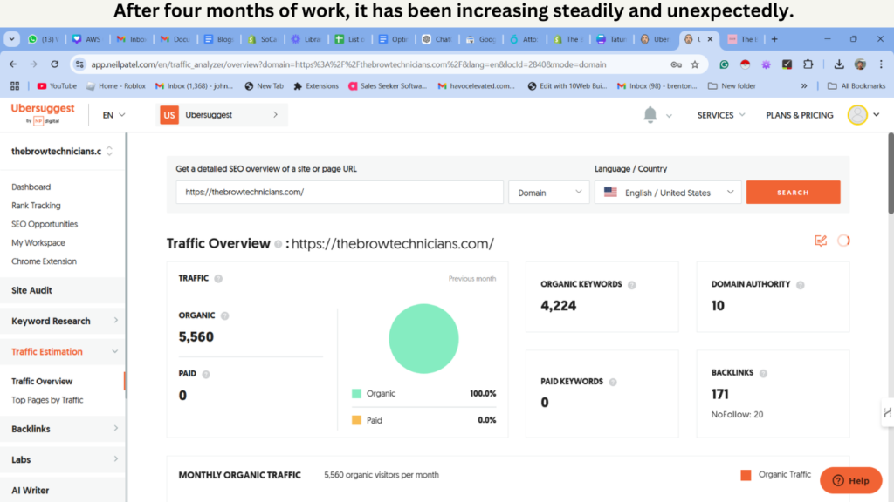The image size is (894, 502).
Task: Open Chrome Extension link
Action: [44, 261]
